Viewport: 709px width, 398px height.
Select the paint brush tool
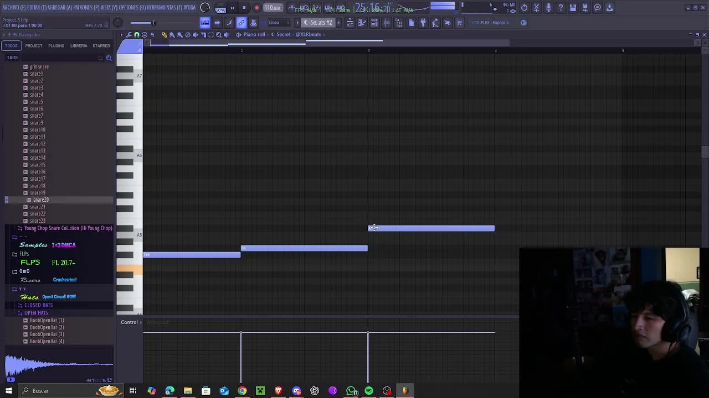(172, 34)
